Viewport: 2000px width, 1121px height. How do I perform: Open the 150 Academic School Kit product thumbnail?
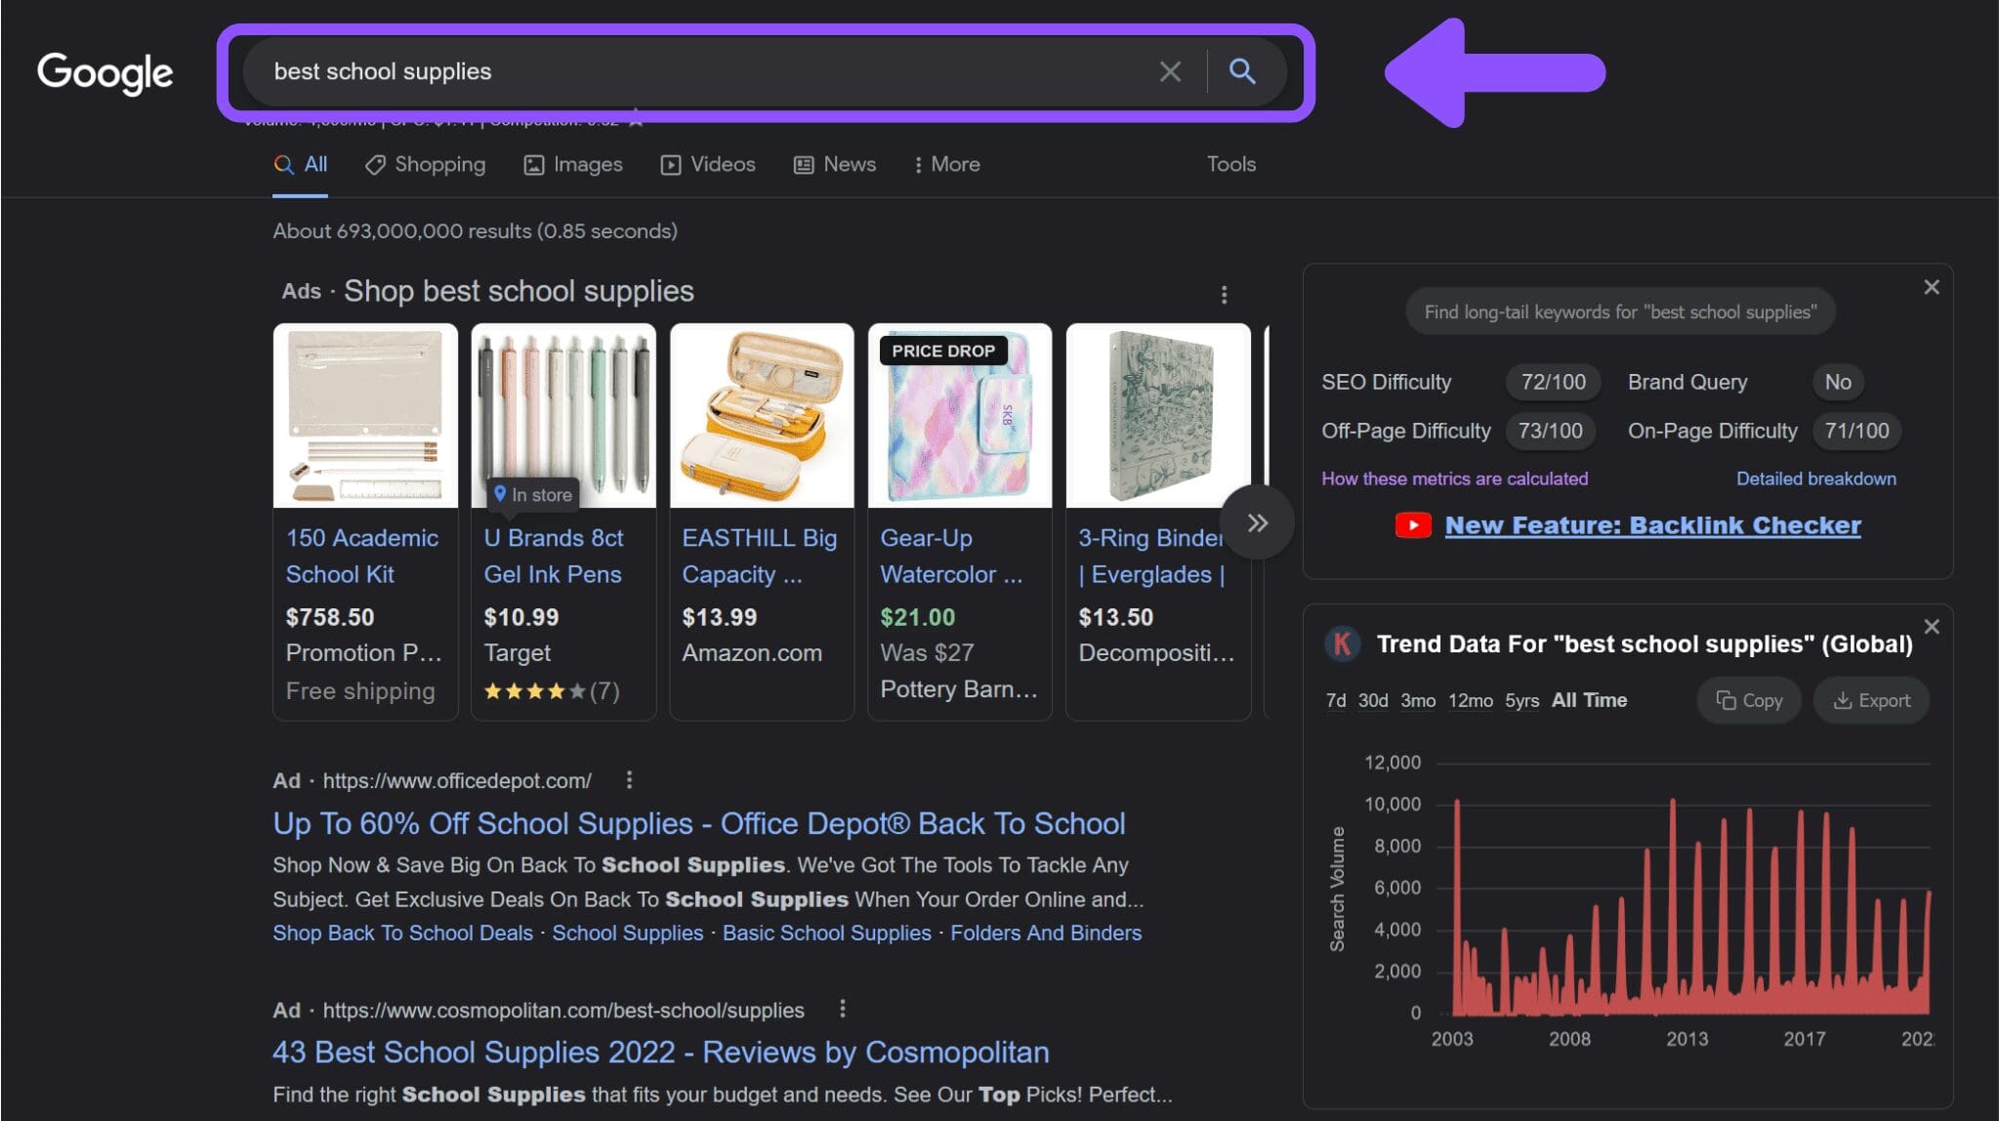(365, 416)
